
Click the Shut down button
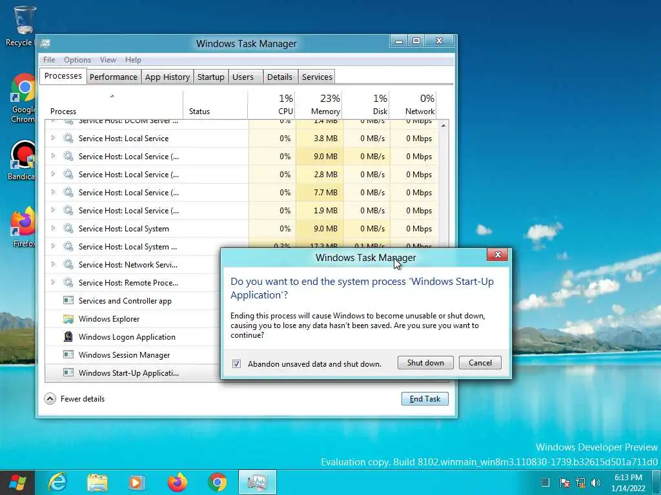point(425,363)
